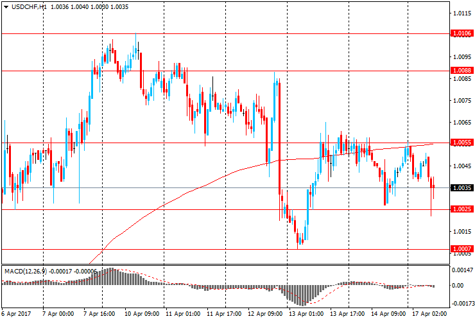The width and height of the screenshot is (475, 321).
Task: Select the red 1.0106 price level label
Action: 462,33
